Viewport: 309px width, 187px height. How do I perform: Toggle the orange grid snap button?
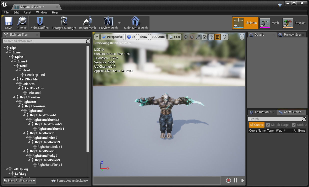click(x=217, y=37)
